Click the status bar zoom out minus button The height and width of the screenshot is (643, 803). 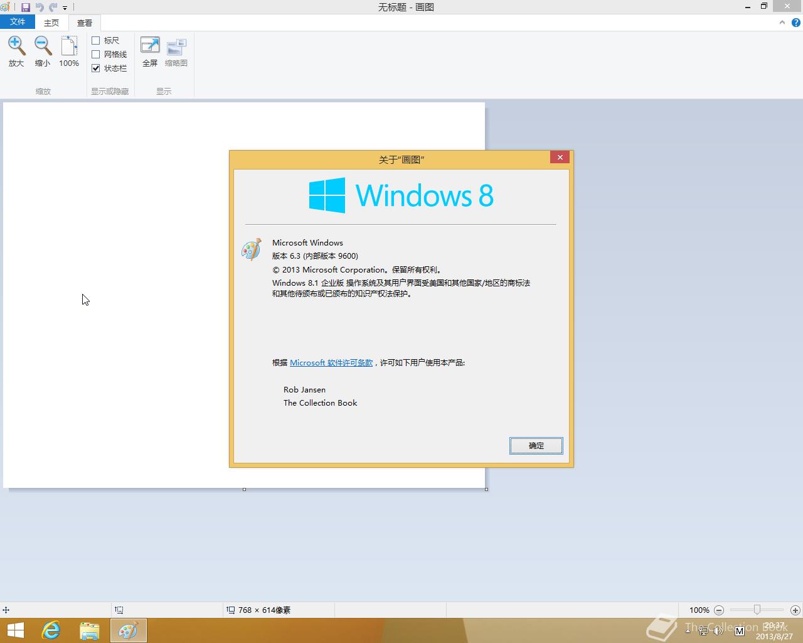coord(719,610)
